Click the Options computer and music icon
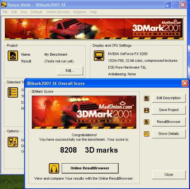The height and width of the screenshot is (189, 190). 13,142
